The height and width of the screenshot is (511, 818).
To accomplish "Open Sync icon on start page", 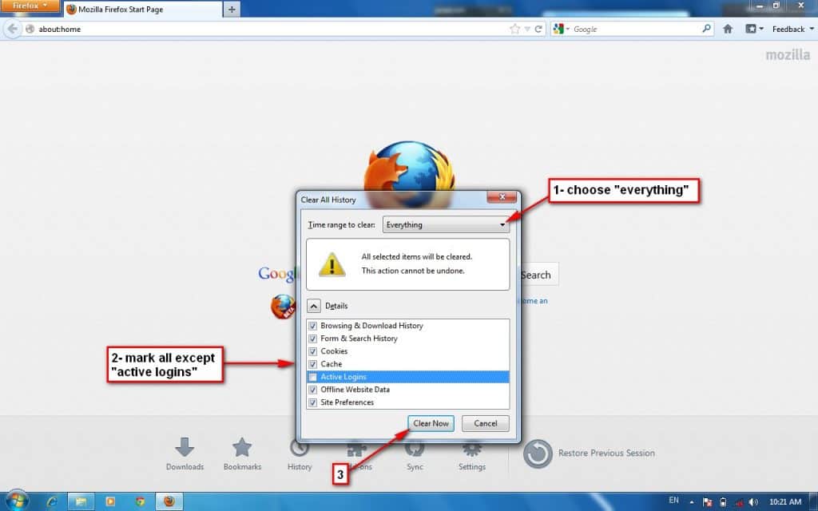I will (415, 449).
